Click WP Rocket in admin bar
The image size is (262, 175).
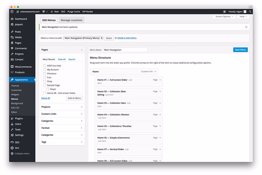click(x=88, y=12)
